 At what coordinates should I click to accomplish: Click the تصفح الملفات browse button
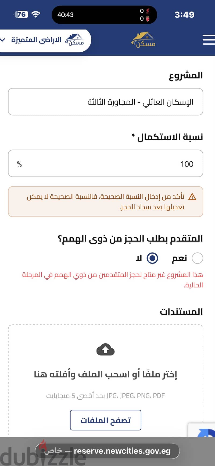[106, 420]
